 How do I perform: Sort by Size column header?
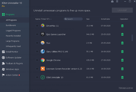point(88,19)
